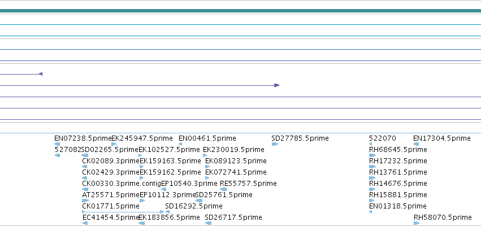The image size is (481, 226).
Task: Click the SD26717.5prime feature label
Action: point(233,218)
